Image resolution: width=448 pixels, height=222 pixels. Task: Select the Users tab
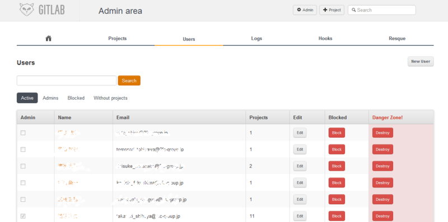(x=189, y=39)
